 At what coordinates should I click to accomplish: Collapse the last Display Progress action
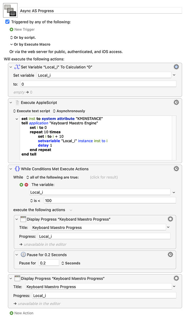point(11,279)
